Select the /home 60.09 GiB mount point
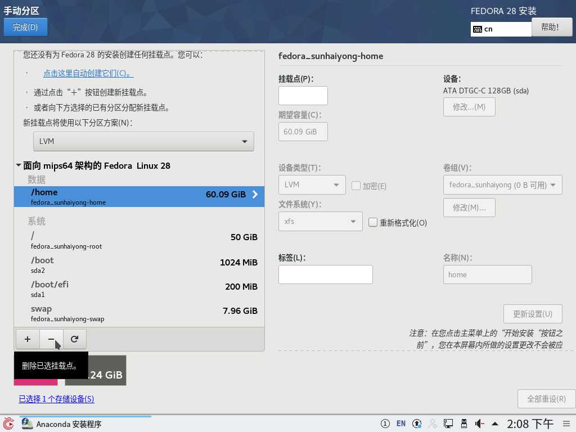This screenshot has height=432, width=576. click(139, 196)
